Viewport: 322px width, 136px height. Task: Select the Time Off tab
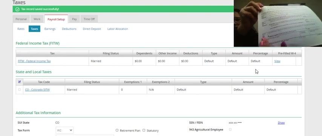pos(89,19)
